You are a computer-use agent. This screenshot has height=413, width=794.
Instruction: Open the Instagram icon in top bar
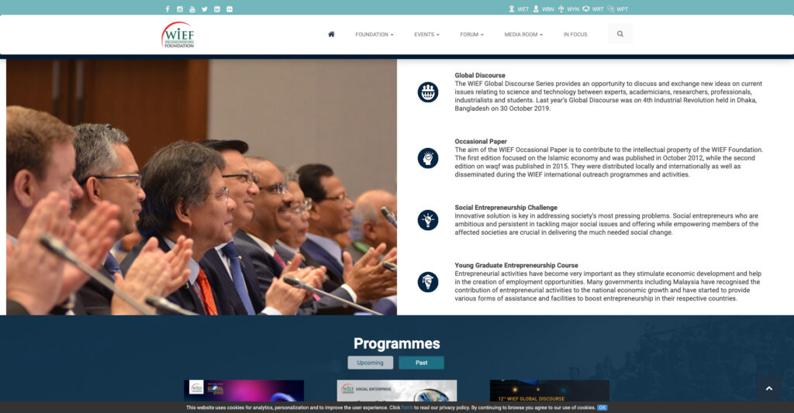(x=180, y=9)
